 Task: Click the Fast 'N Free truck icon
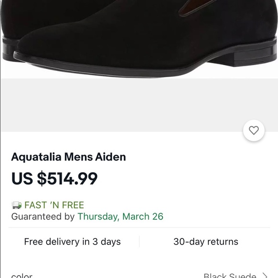click(17, 205)
